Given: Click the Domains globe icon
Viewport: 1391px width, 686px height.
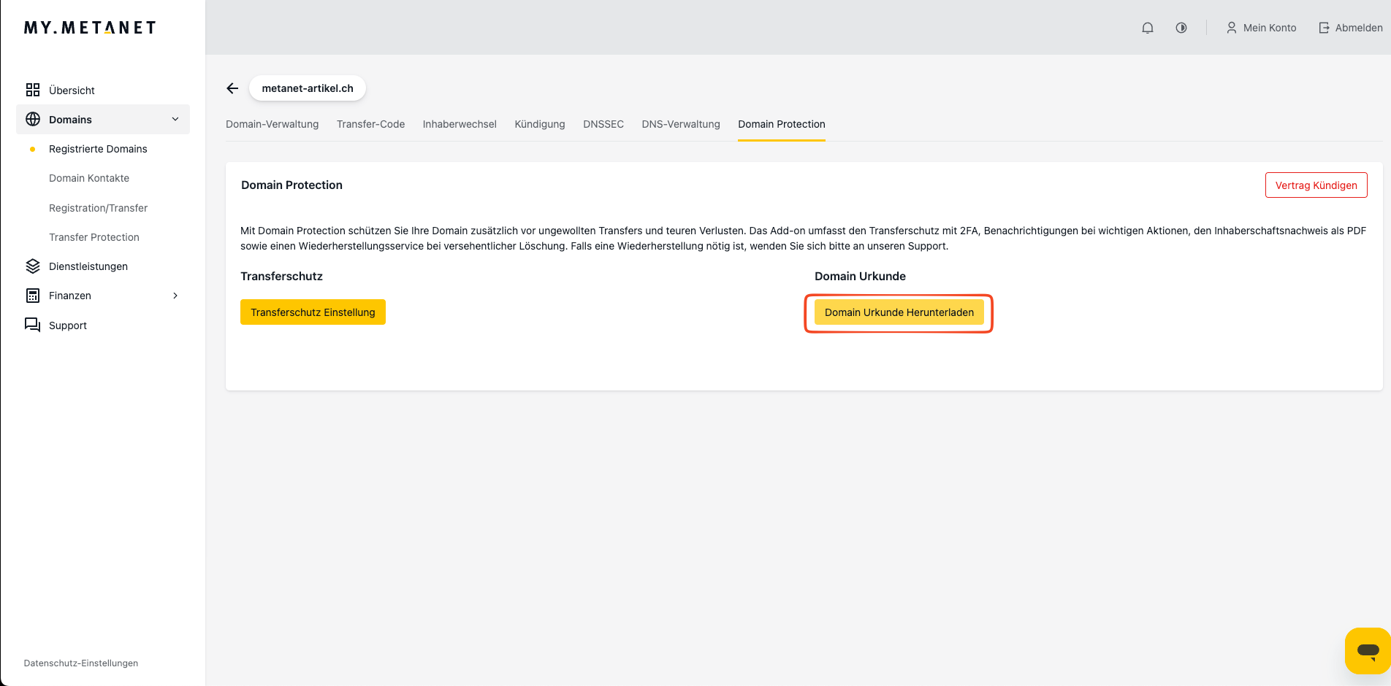Looking at the screenshot, I should 33,119.
